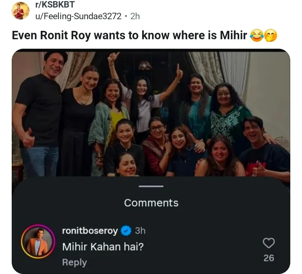Click the laughing-crying emoji in the post title

[x=257, y=36]
